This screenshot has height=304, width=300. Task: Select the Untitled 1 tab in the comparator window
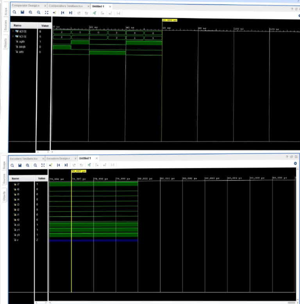98,6
